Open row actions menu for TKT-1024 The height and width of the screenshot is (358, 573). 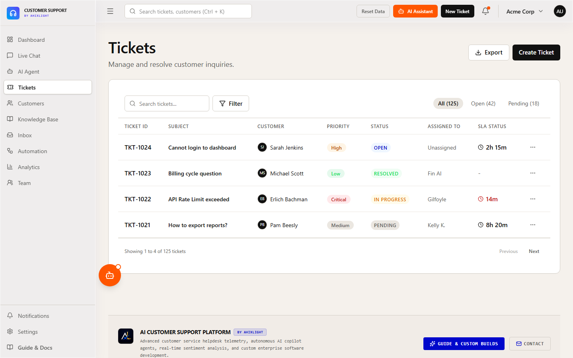(533, 147)
